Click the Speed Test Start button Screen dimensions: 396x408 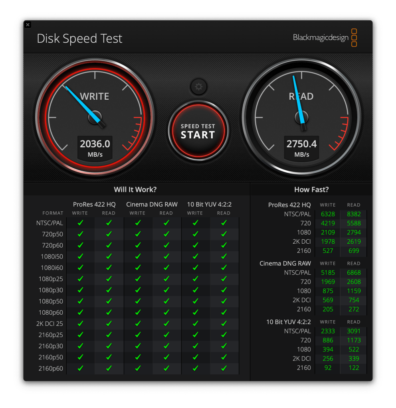(198, 131)
